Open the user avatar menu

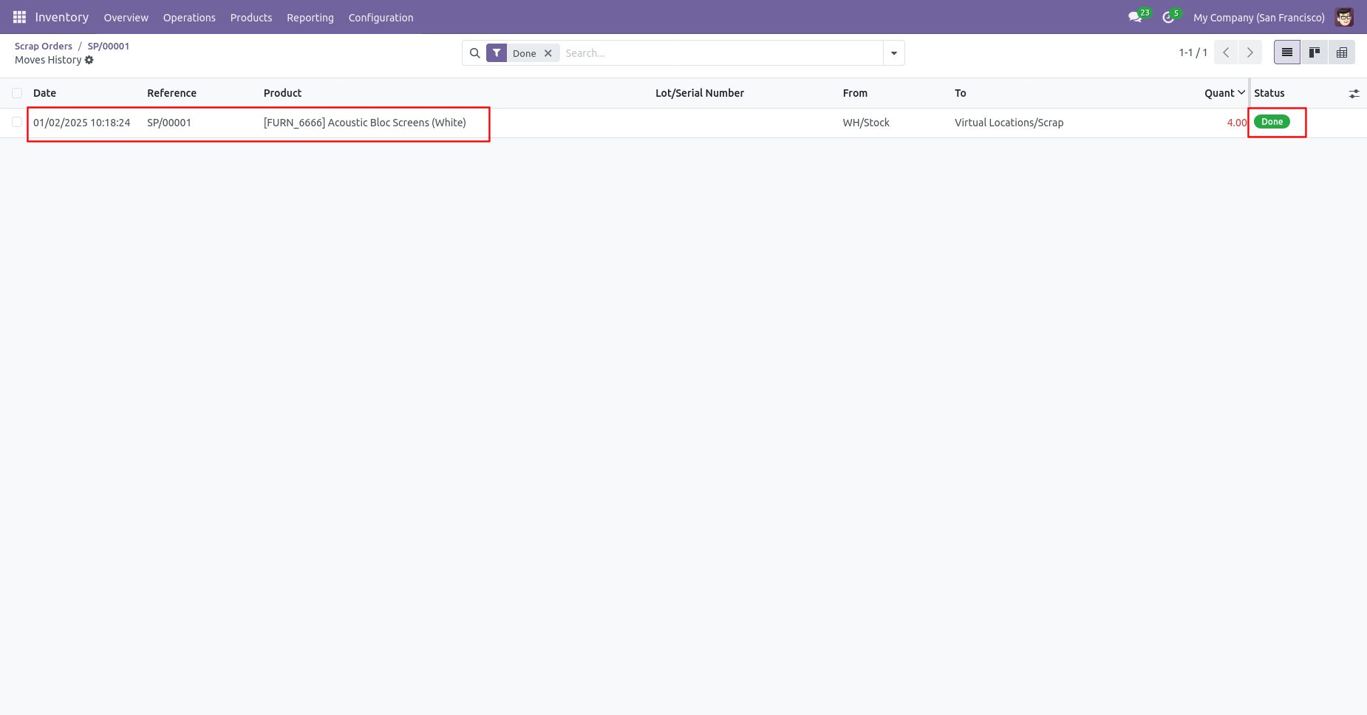coord(1344,17)
